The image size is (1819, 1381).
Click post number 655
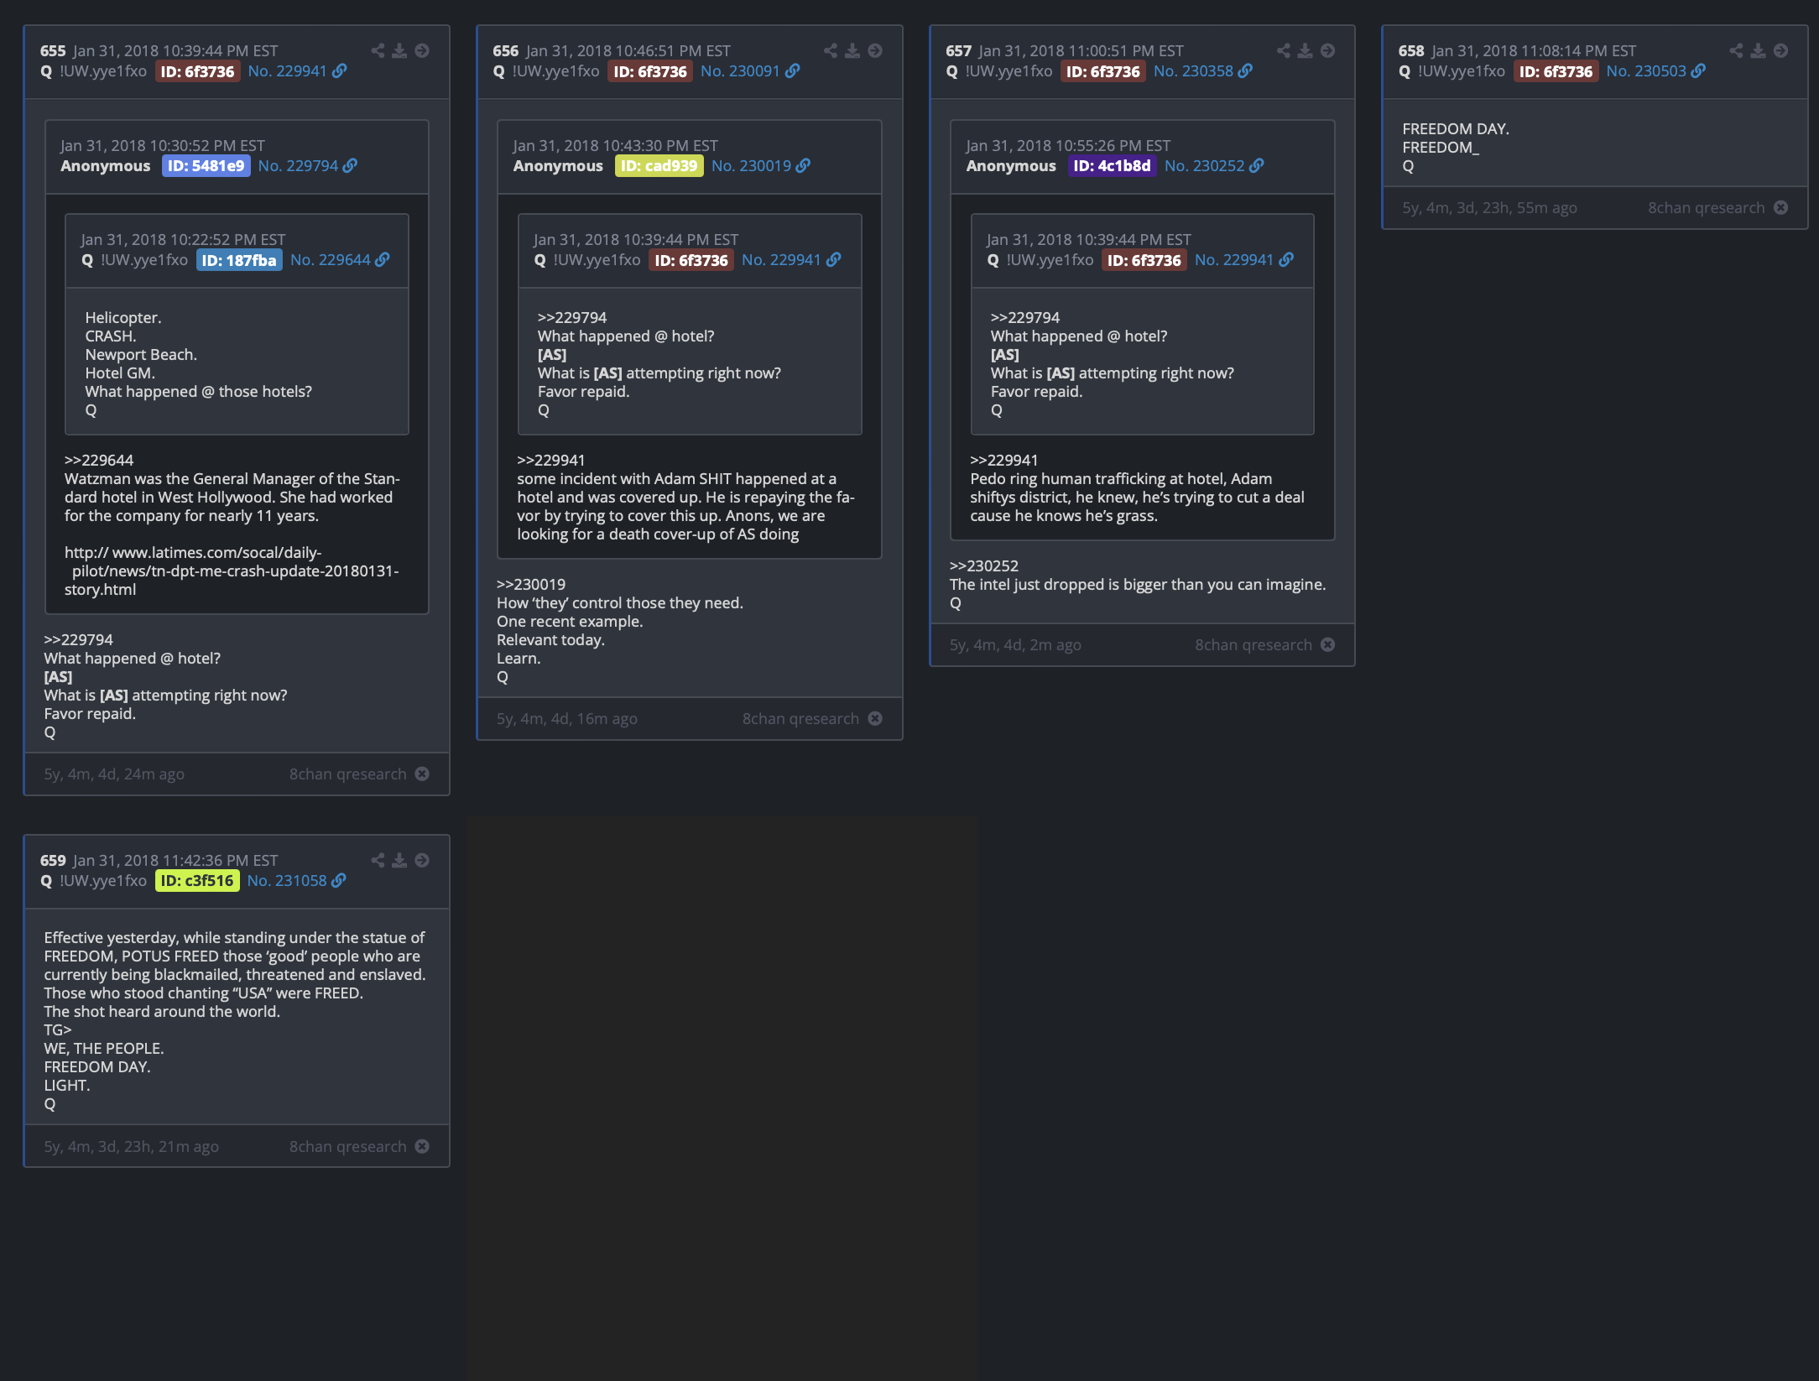(53, 51)
